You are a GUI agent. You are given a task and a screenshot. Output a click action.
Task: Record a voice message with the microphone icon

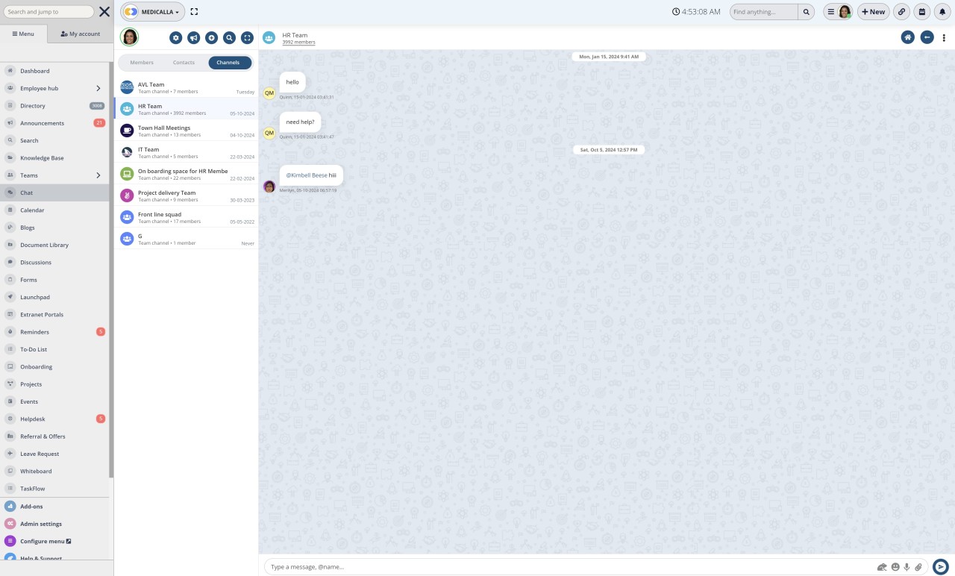(907, 566)
